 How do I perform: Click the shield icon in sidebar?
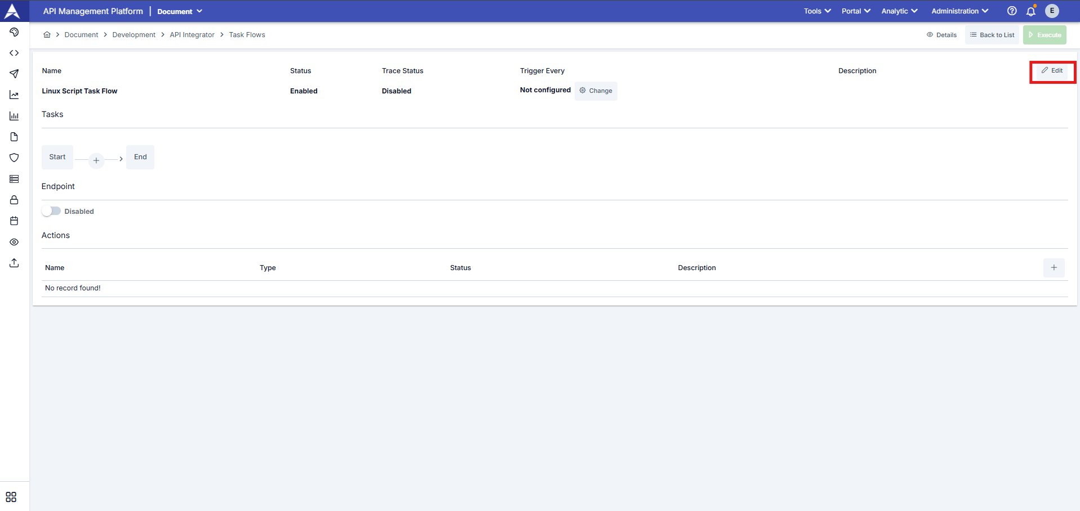pyautogui.click(x=14, y=158)
